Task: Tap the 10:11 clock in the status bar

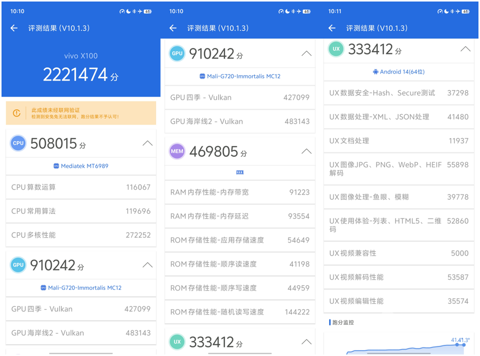Action: coord(335,11)
